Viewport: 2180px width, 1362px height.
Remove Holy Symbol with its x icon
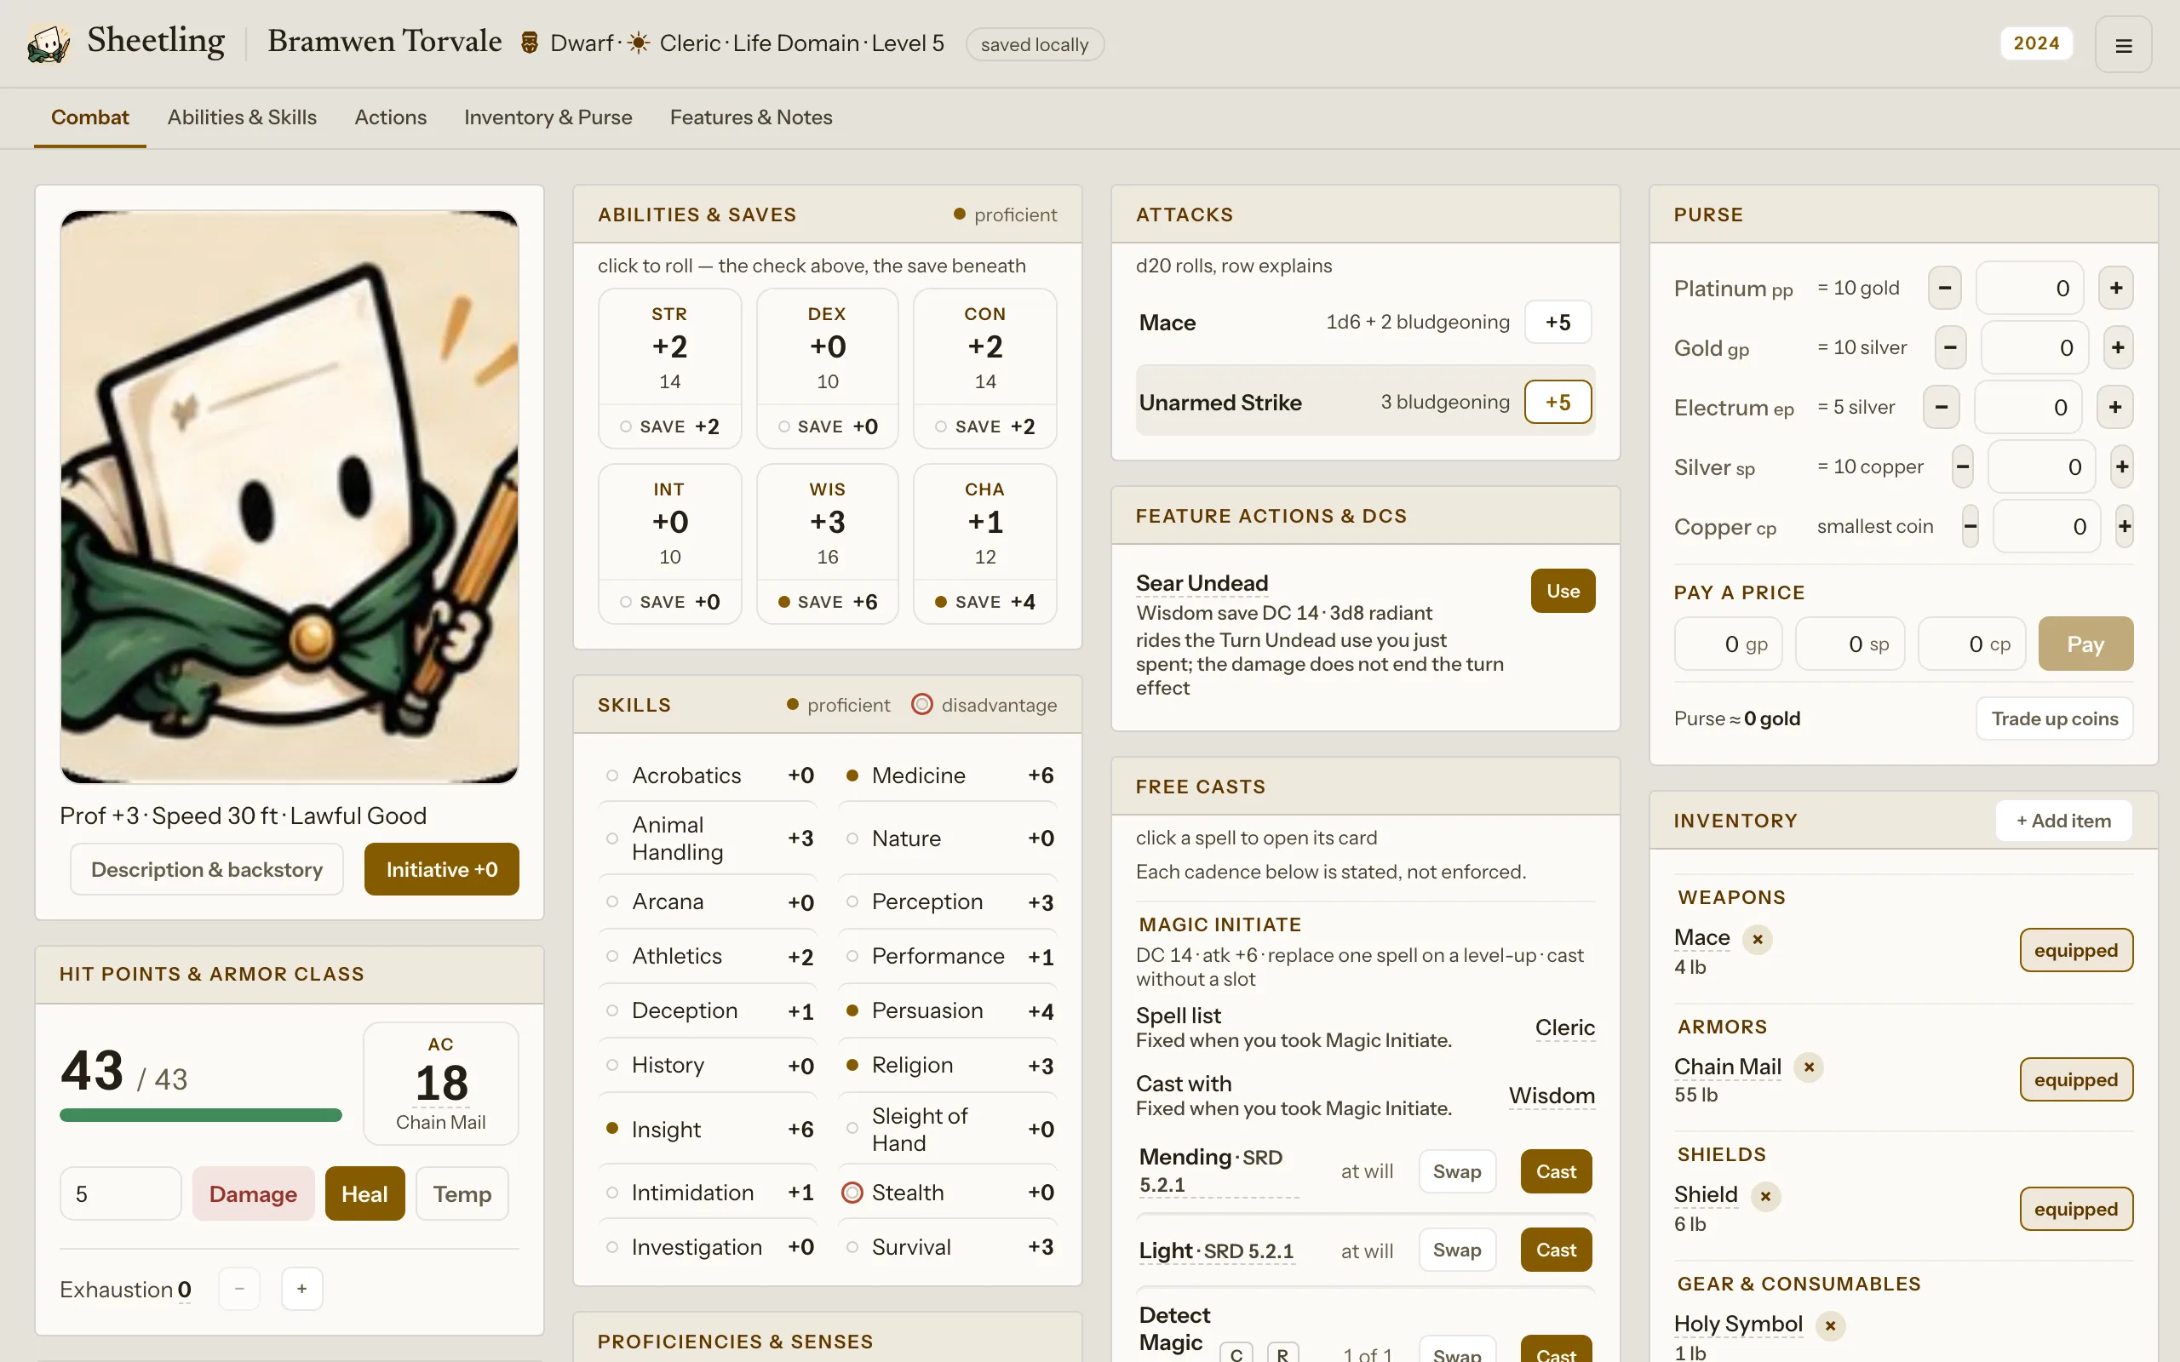tap(1831, 1326)
